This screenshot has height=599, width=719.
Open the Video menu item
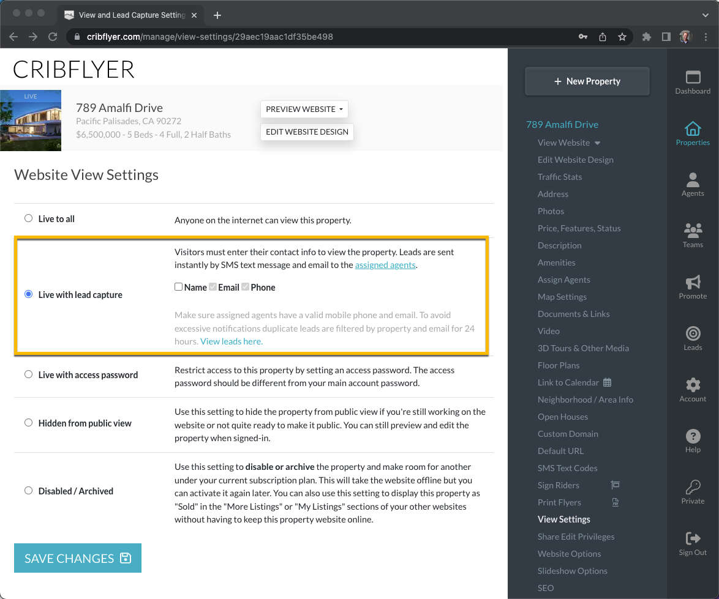click(548, 331)
